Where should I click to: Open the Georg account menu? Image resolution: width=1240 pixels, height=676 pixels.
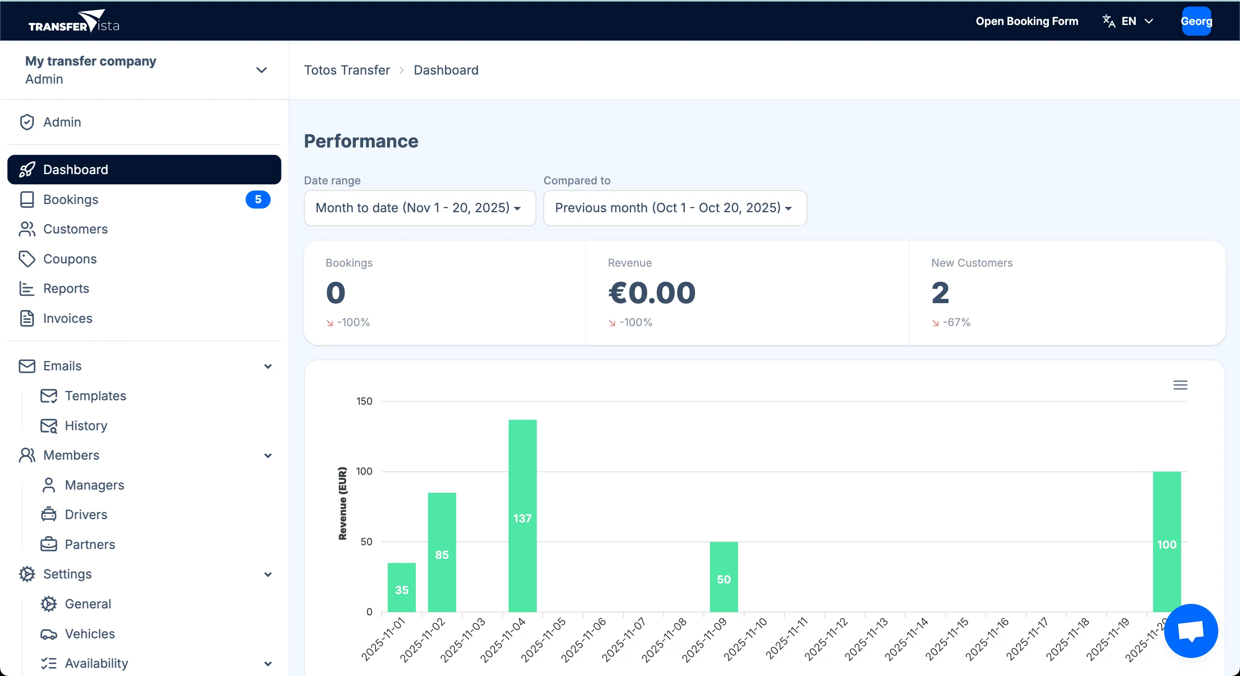pyautogui.click(x=1197, y=20)
